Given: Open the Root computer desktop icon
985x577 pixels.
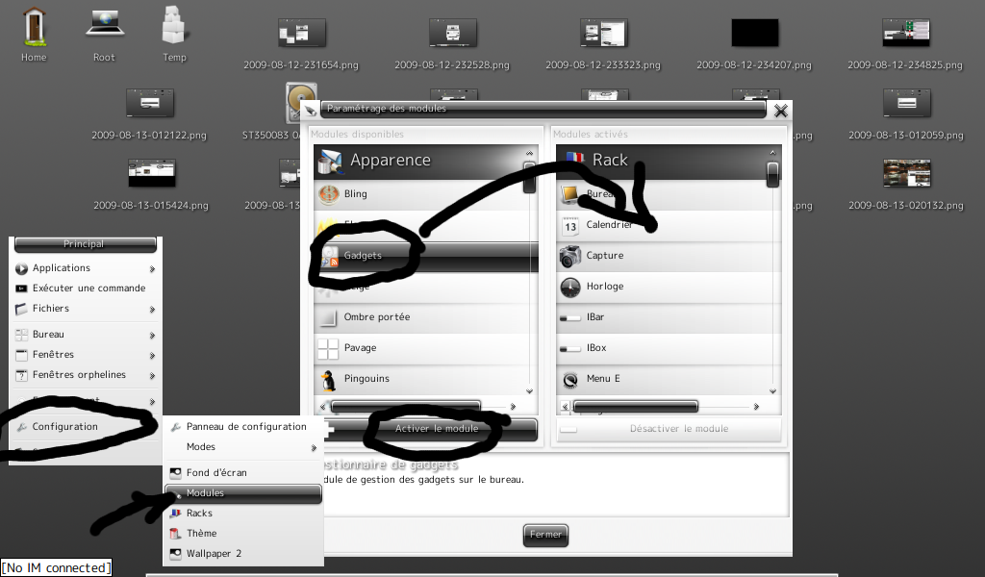Looking at the screenshot, I should (x=104, y=25).
